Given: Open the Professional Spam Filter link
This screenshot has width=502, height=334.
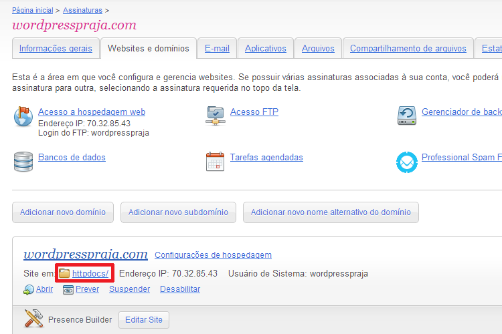Looking at the screenshot, I should pyautogui.click(x=462, y=157).
